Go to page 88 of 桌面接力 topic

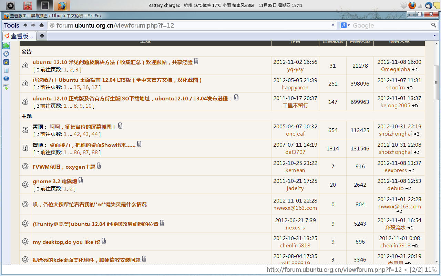click(95, 152)
